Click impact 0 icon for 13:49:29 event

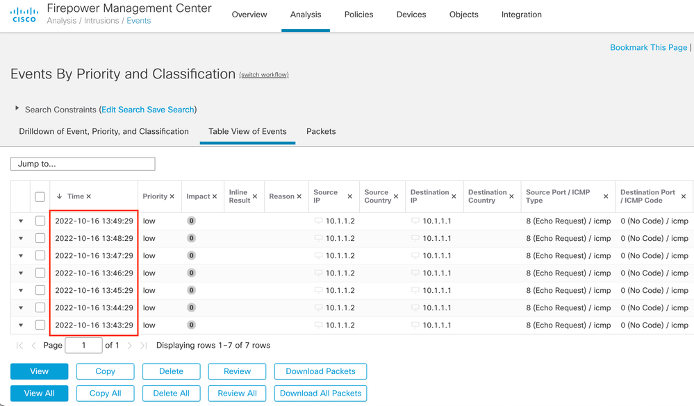[x=191, y=221]
